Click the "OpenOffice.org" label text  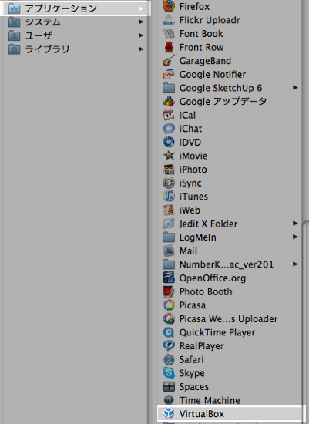[213, 278]
